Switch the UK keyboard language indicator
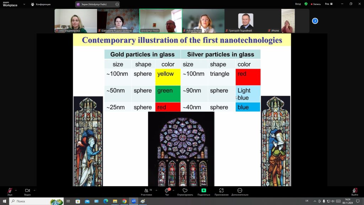The width and height of the screenshot is (364, 205). (x=307, y=201)
